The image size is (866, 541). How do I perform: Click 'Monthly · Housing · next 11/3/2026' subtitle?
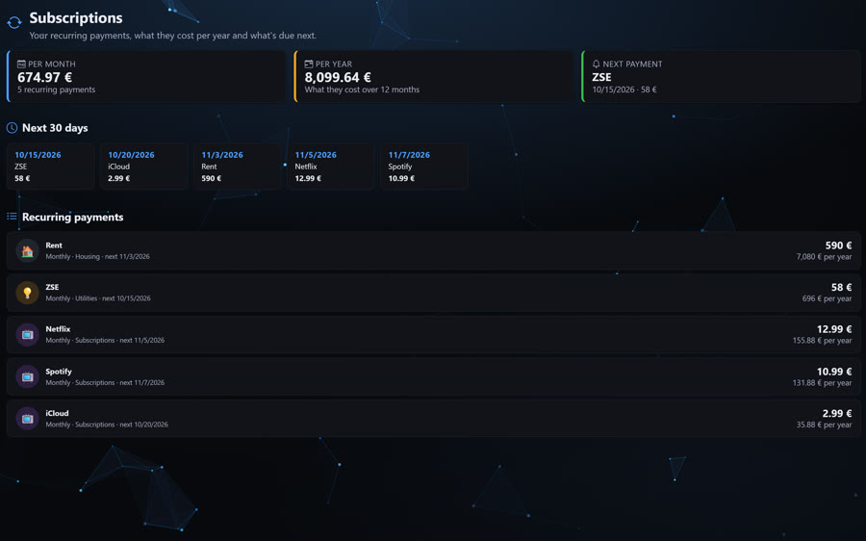98,256
